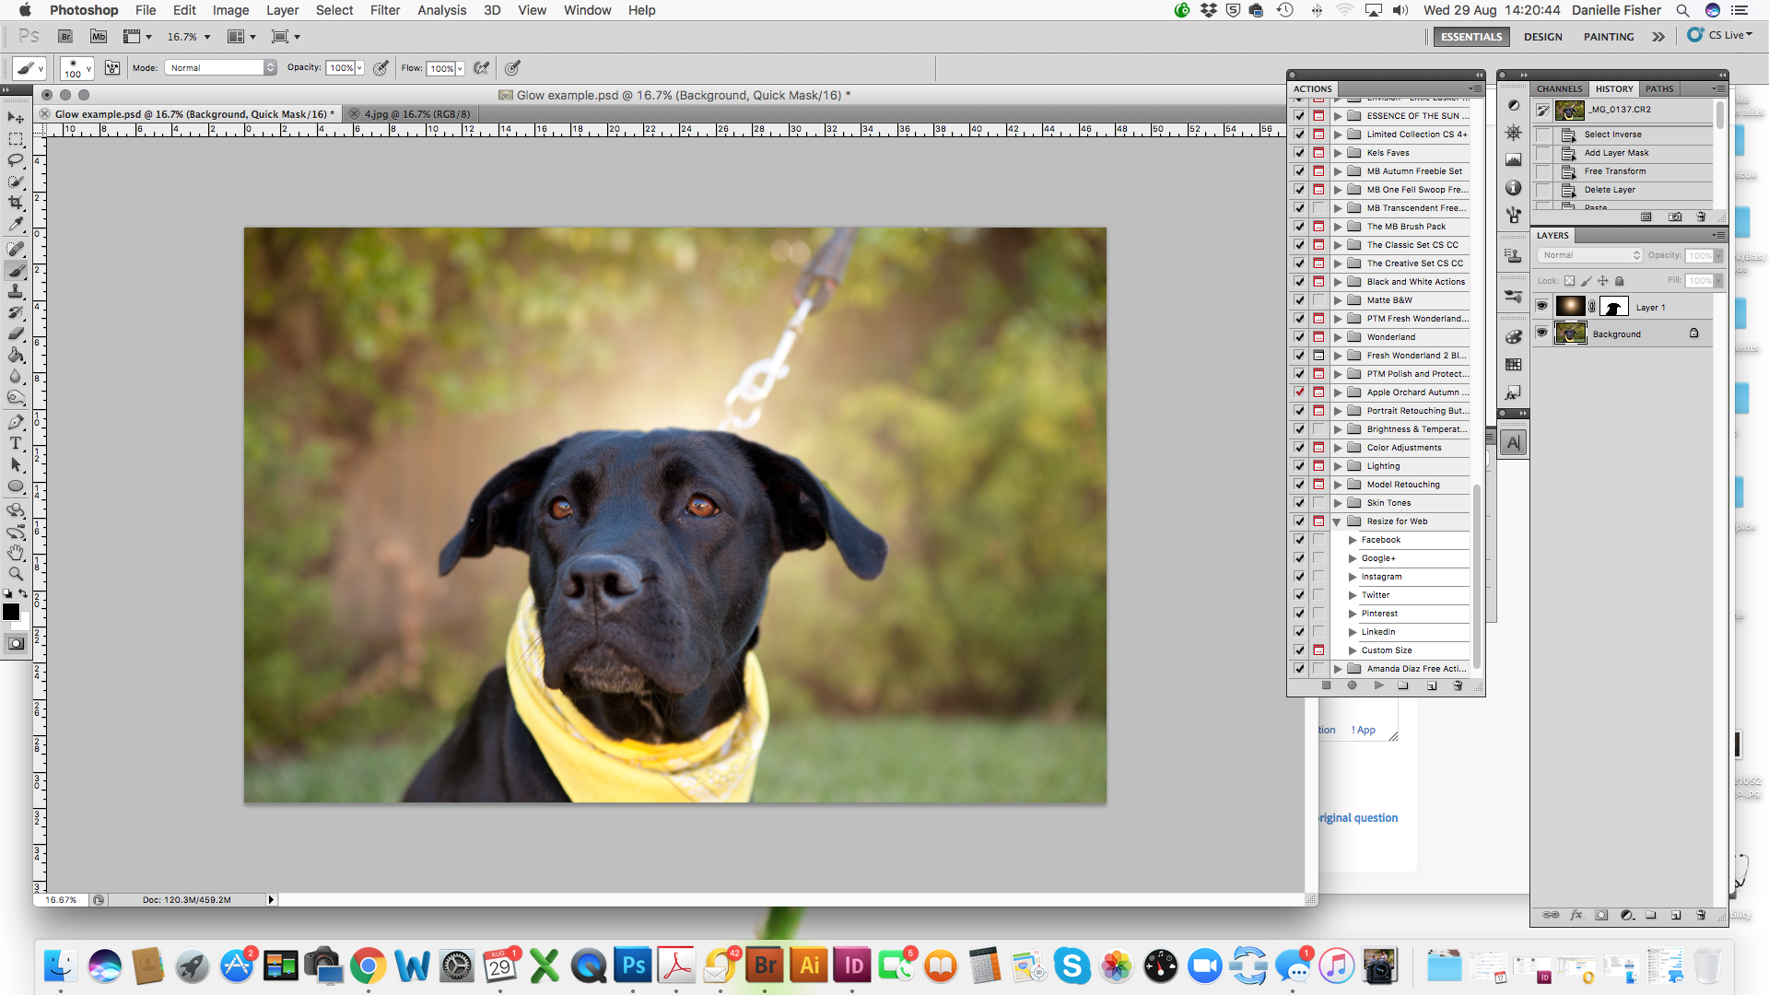Open the Info panel icon

coord(1513,188)
